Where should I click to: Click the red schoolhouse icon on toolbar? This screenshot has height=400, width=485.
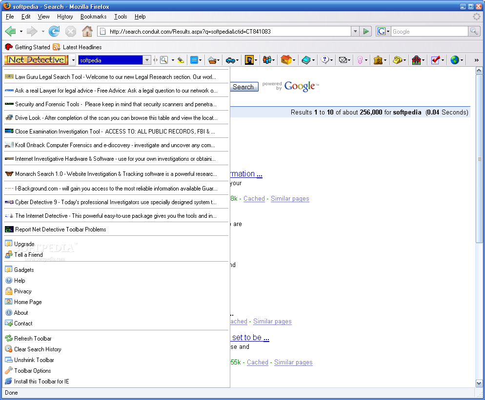[416, 60]
